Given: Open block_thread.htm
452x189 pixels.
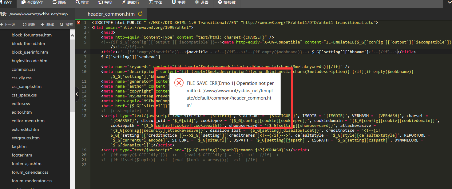Looking at the screenshot, I should pyautogui.click(x=28, y=43).
